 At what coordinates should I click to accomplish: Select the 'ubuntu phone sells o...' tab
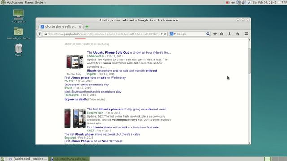click(x=61, y=27)
